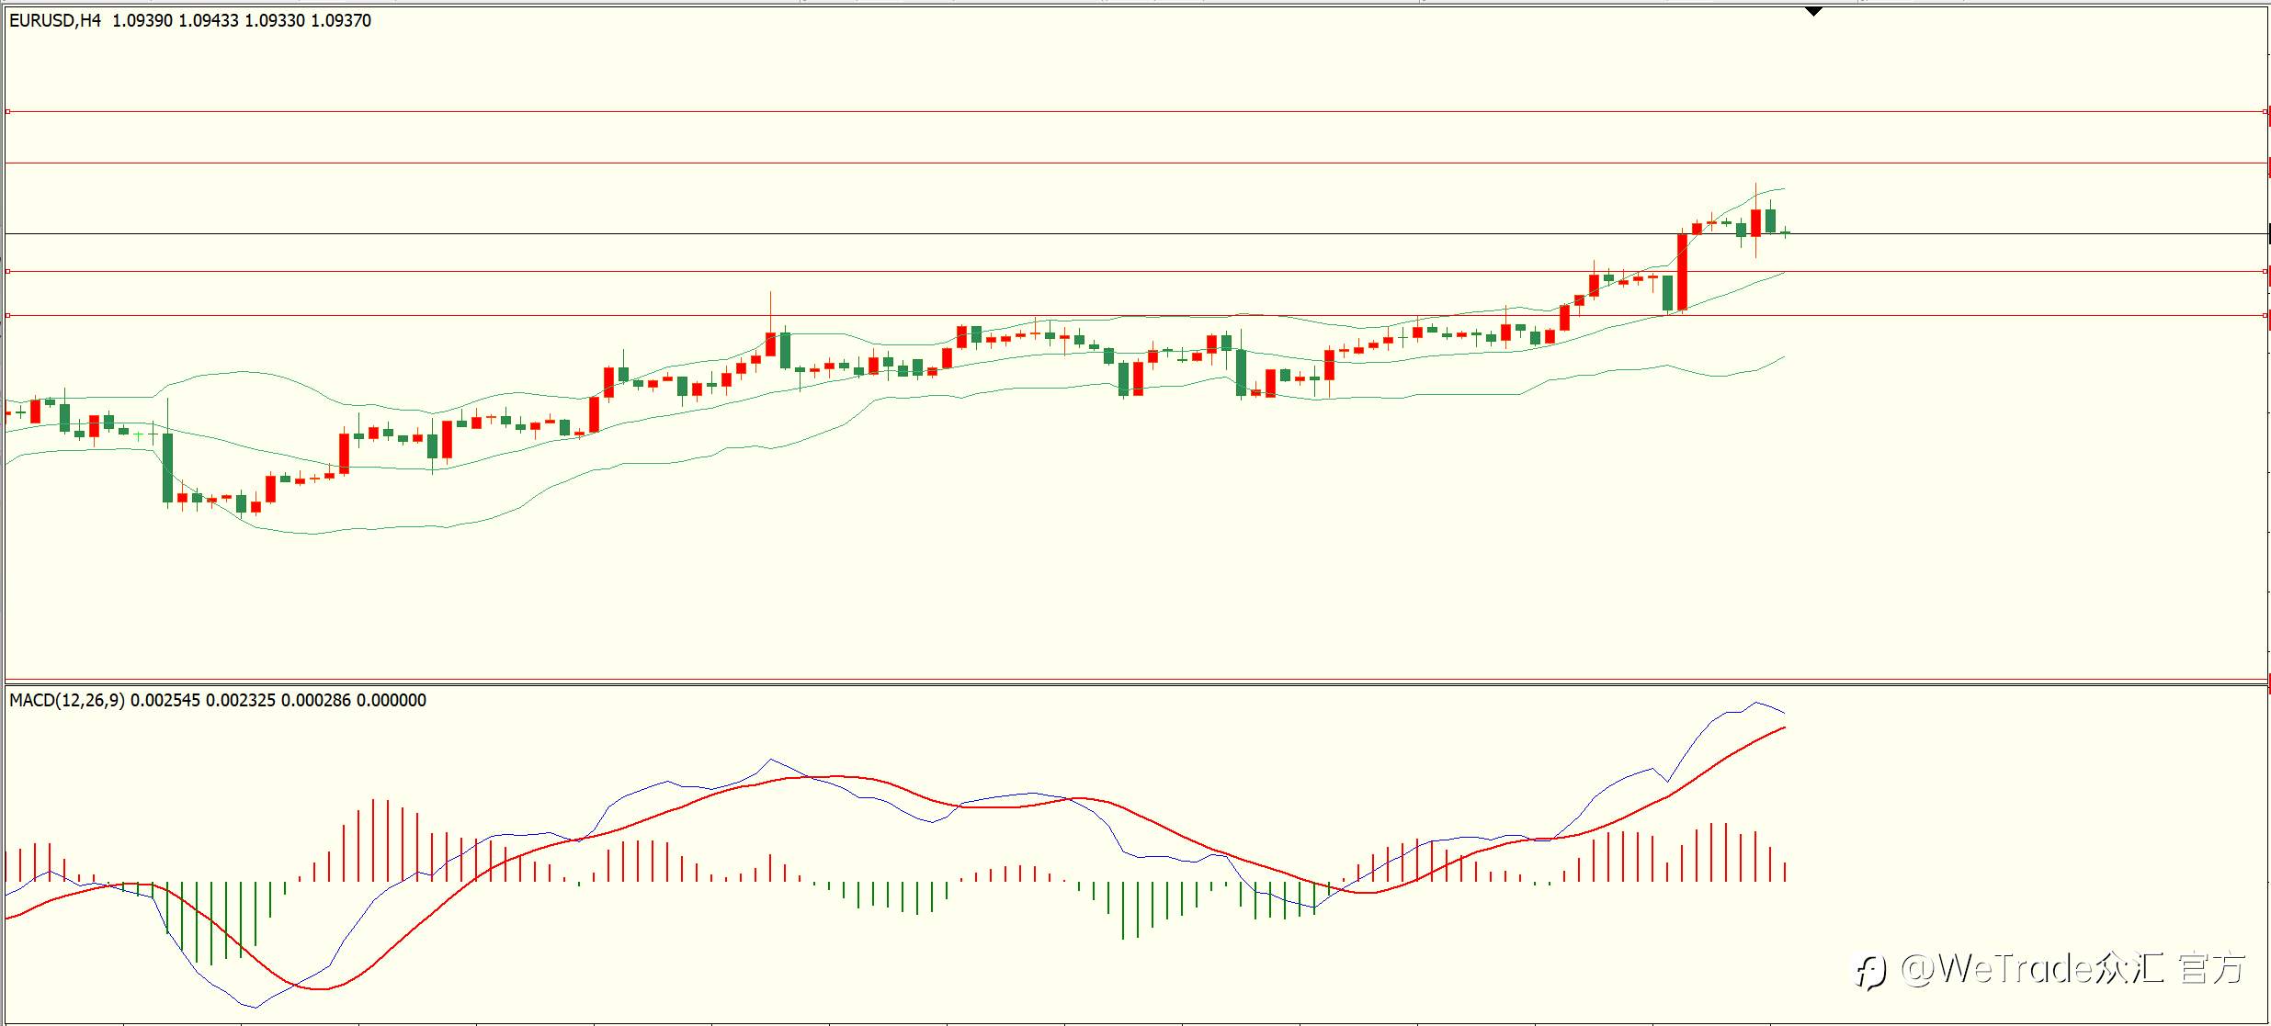Click the low price value 1.09330
Image resolution: width=2271 pixels, height=1026 pixels.
[275, 20]
